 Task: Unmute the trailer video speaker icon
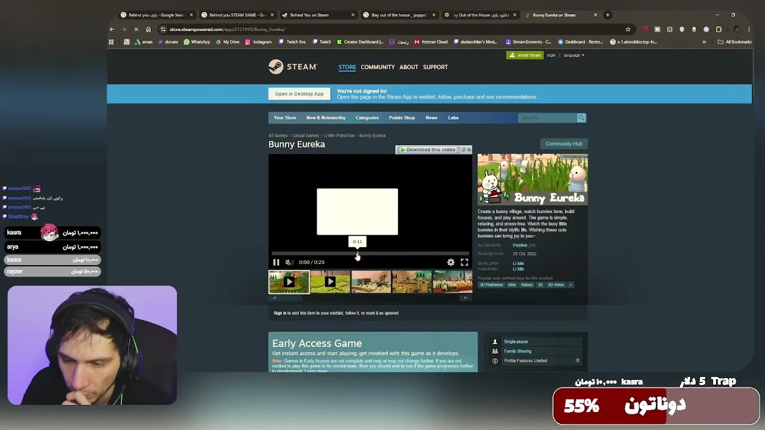pos(289,262)
